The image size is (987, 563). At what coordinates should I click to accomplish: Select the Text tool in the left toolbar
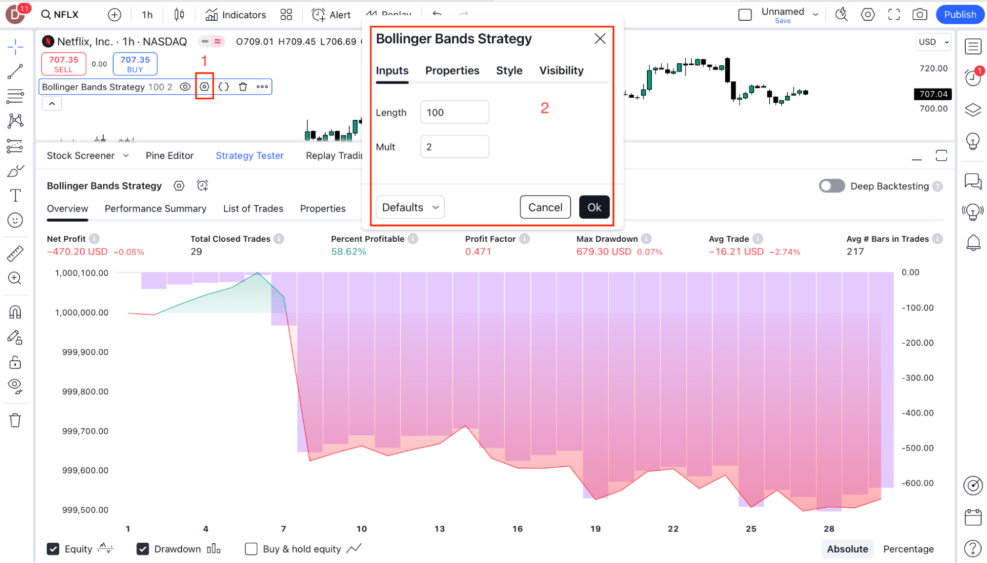pos(15,195)
